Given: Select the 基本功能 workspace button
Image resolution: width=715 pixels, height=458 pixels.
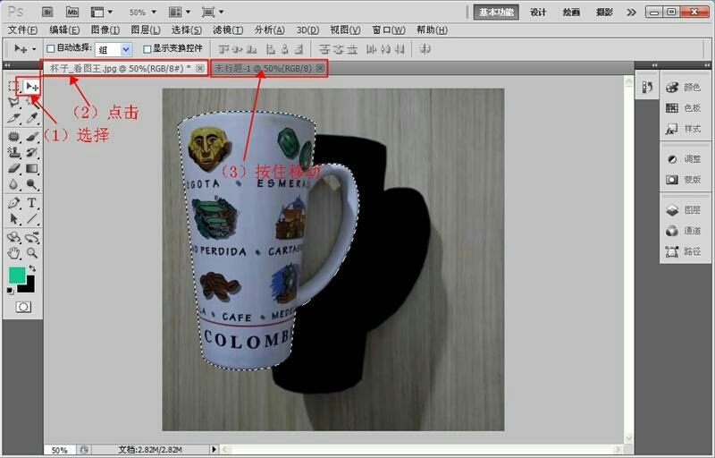Looking at the screenshot, I should [x=496, y=13].
